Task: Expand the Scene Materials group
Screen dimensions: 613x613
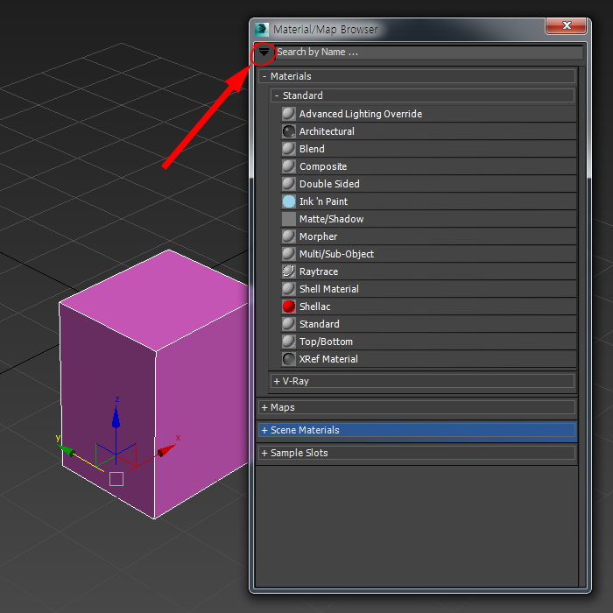Action: pos(417,430)
